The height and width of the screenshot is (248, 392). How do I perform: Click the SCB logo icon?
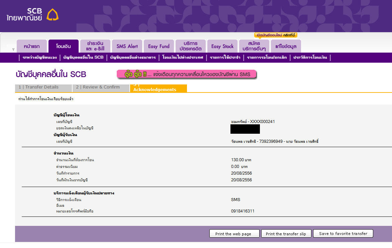pyautogui.click(x=53, y=14)
